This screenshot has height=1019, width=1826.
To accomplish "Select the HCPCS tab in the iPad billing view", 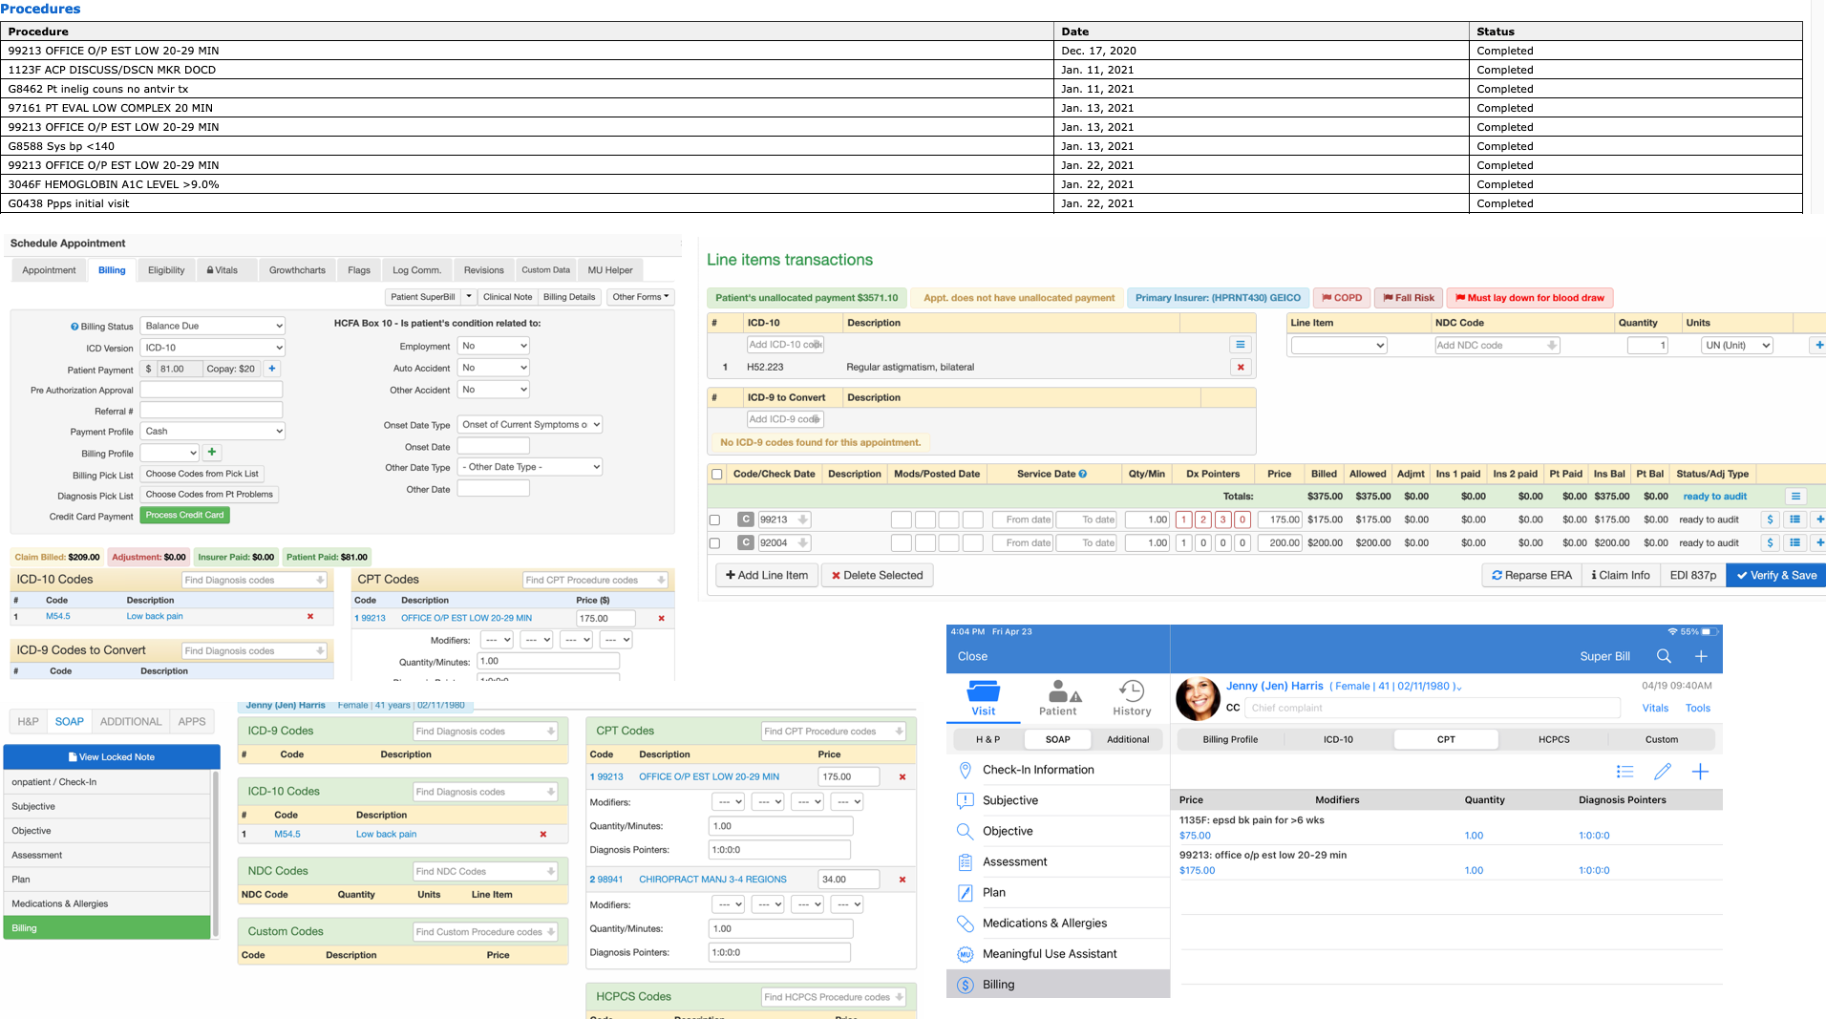I will click(1554, 739).
